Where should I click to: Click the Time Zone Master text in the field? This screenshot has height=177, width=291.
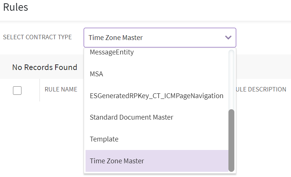tap(116, 38)
